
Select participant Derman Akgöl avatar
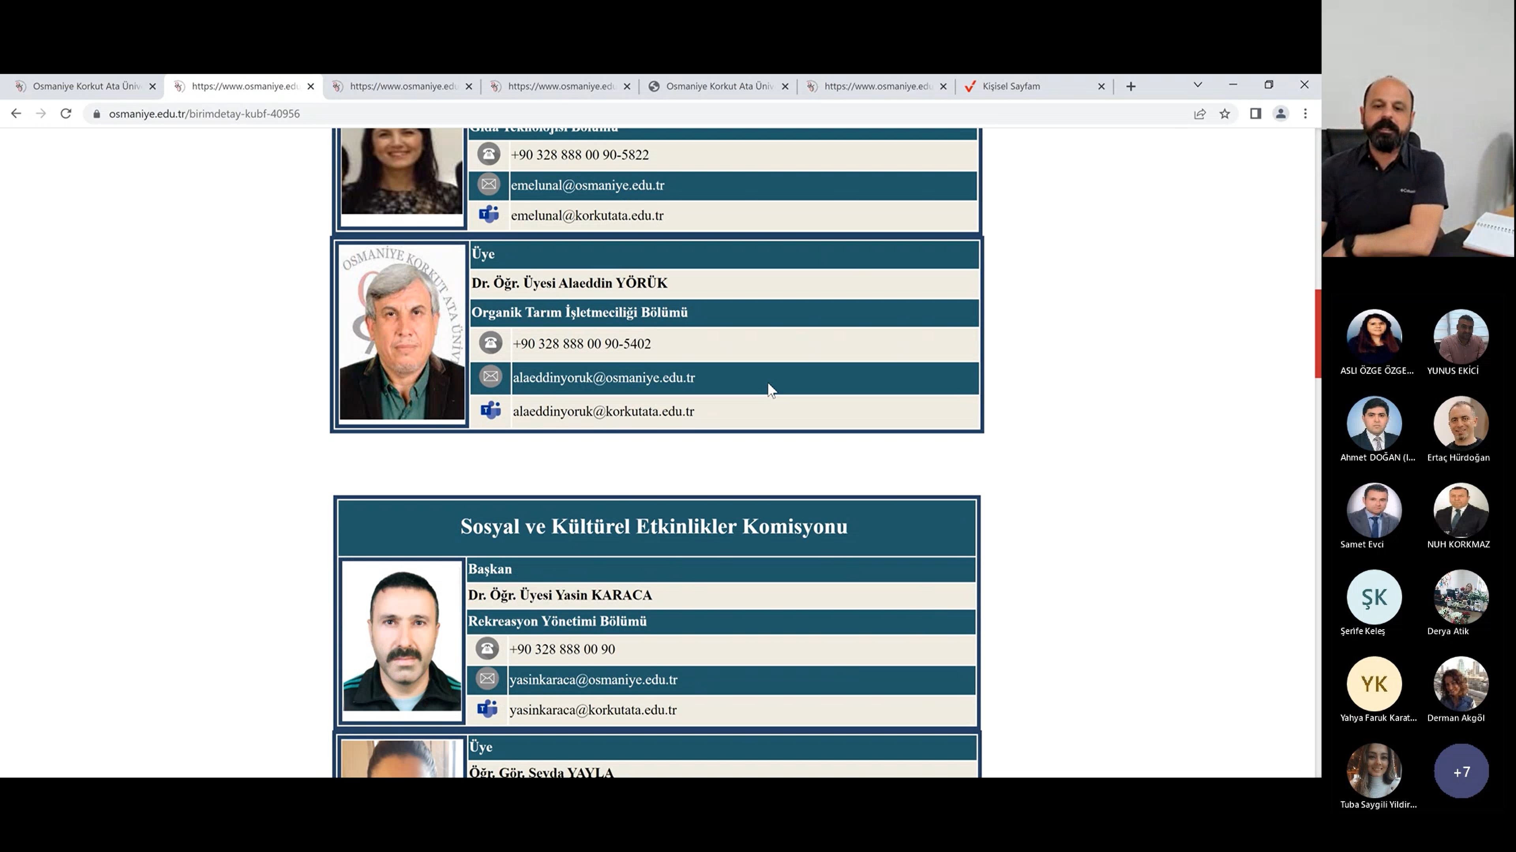coord(1461,683)
